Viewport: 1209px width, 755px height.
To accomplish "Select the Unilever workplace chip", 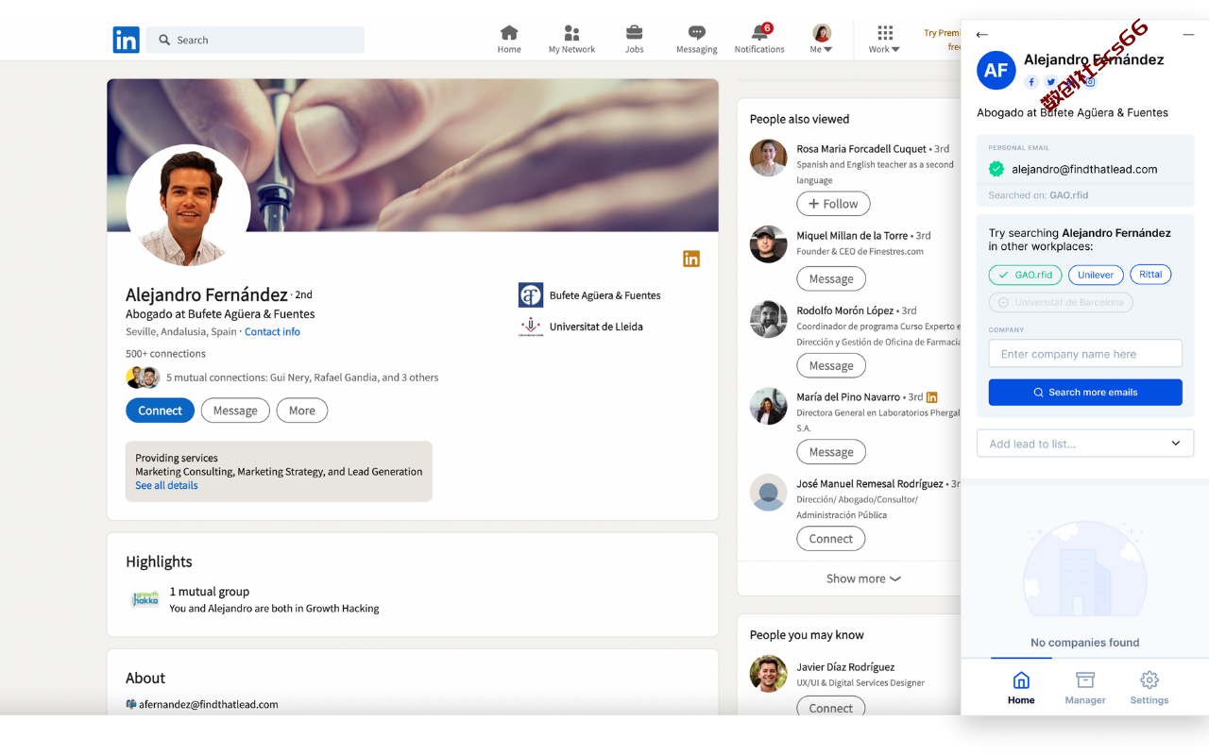I will (x=1096, y=275).
